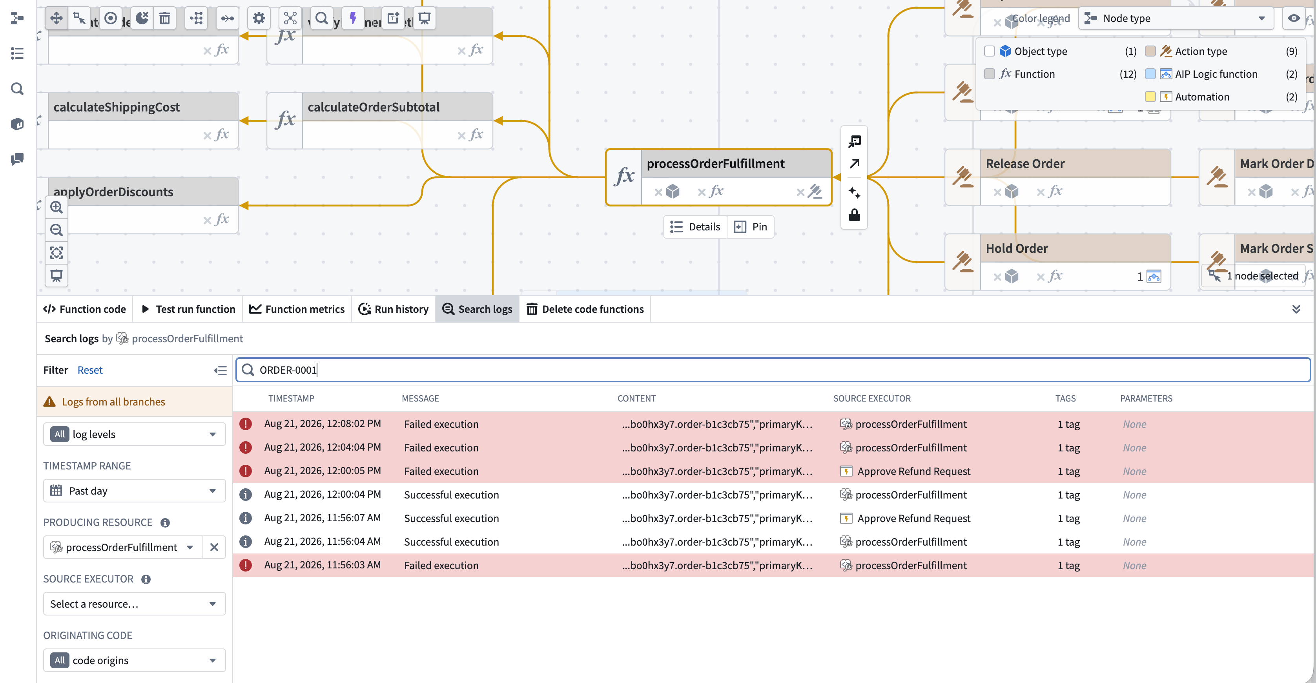
Task: Open the comments icon in left sidebar
Action: click(x=17, y=159)
